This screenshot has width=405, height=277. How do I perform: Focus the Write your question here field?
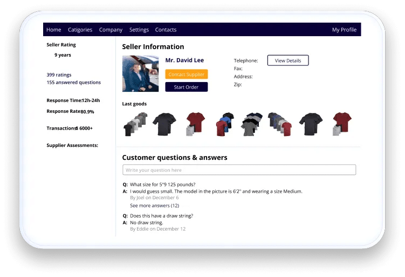point(239,170)
